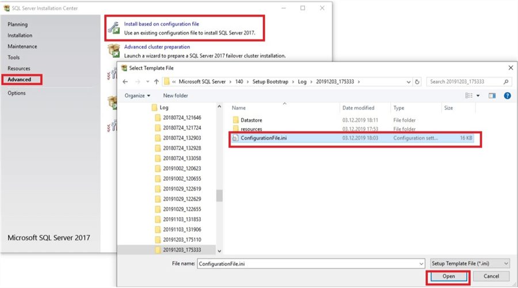Click the folder tree scrollbar thumb
This screenshot has height=288, width=518.
219,195
